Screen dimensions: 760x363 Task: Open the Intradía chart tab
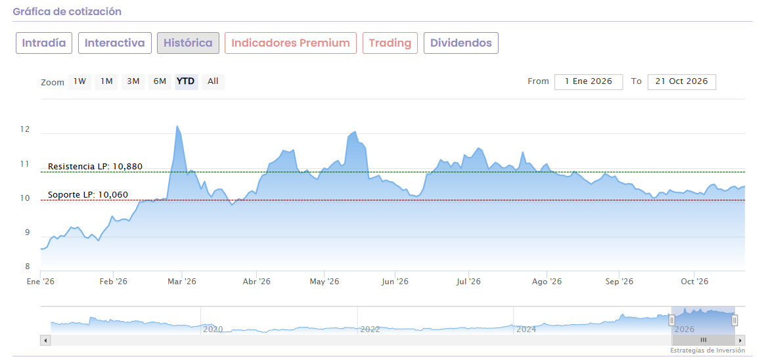point(44,43)
